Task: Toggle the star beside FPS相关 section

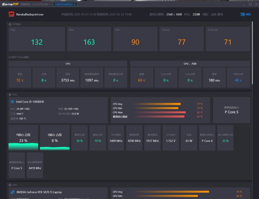Action: [x=10, y=24]
